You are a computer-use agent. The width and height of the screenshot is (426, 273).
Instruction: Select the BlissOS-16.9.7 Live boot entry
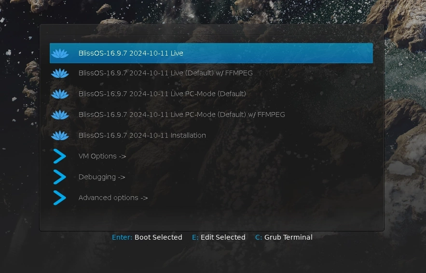[x=211, y=53]
